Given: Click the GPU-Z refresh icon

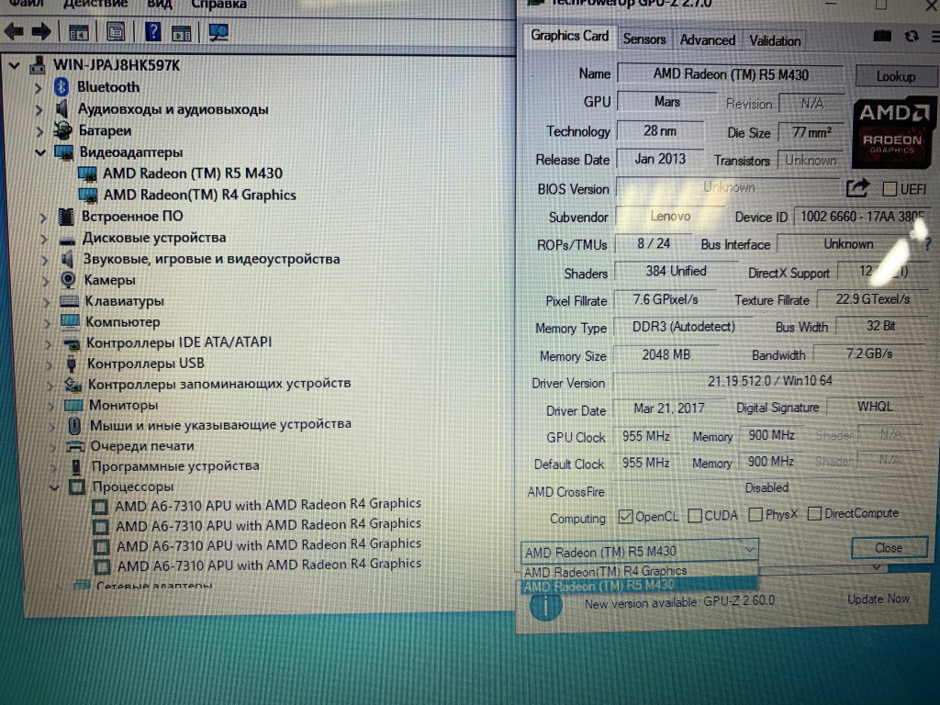Looking at the screenshot, I should coord(912,36).
